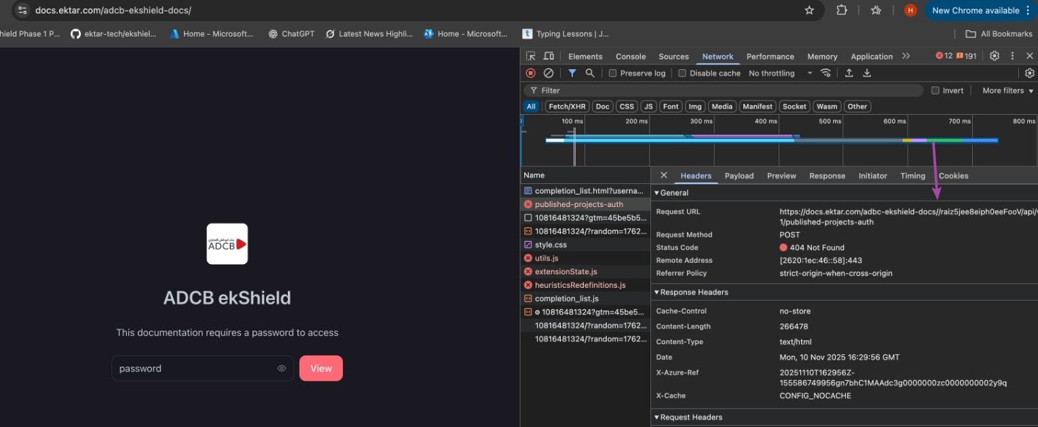The width and height of the screenshot is (1038, 427).
Task: Tick the Invert filter checkbox
Action: coord(935,90)
